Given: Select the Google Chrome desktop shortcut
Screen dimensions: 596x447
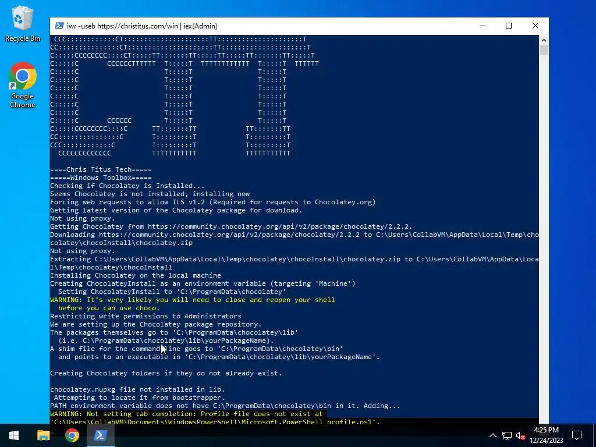Looking at the screenshot, I should [23, 85].
